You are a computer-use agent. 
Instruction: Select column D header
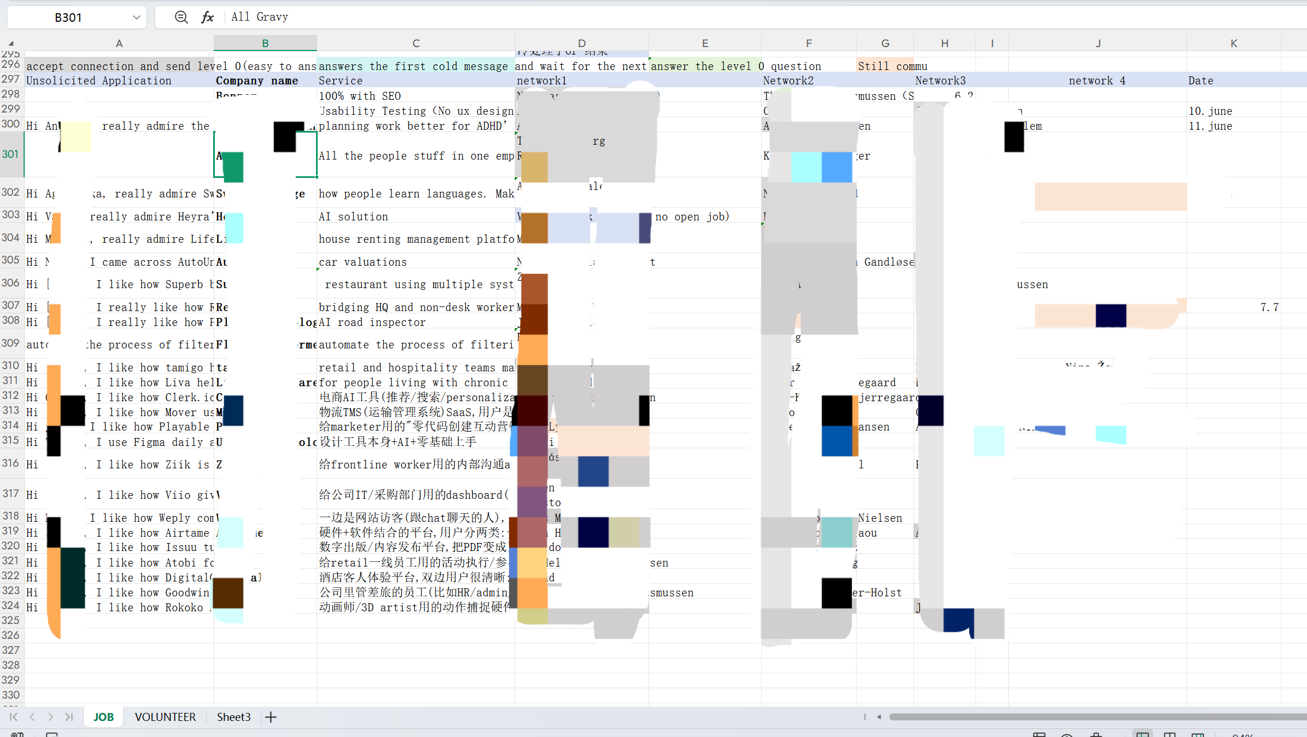coord(582,43)
